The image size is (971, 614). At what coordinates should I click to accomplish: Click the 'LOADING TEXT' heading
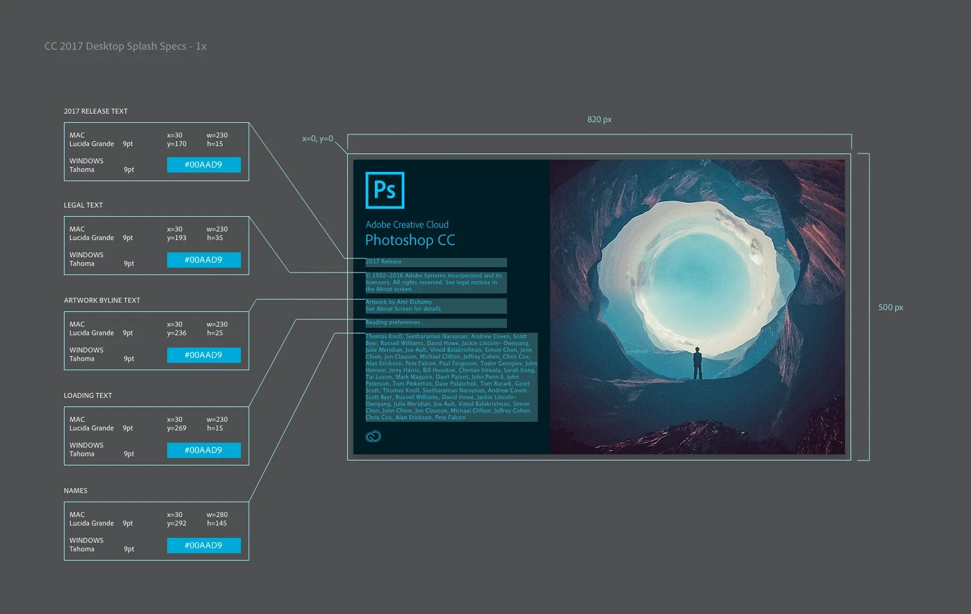point(88,395)
